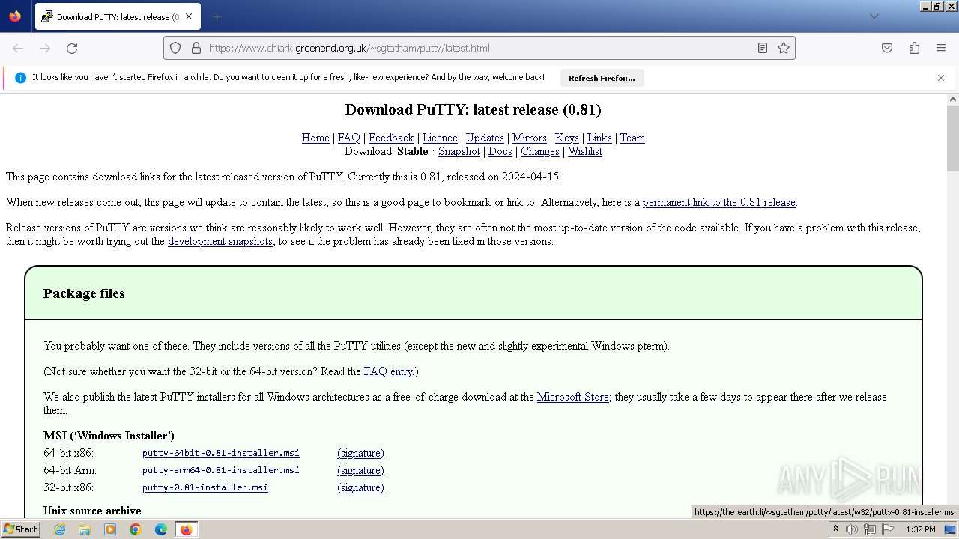
Task: Open the Links link
Action: click(599, 138)
